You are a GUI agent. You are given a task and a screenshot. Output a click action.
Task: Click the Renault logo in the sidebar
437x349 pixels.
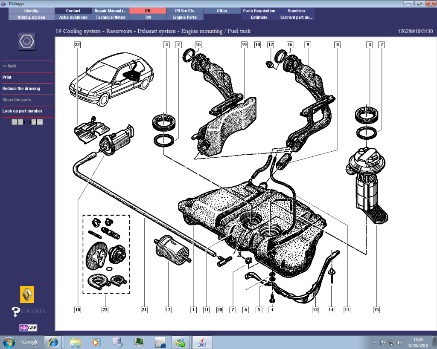click(x=27, y=294)
